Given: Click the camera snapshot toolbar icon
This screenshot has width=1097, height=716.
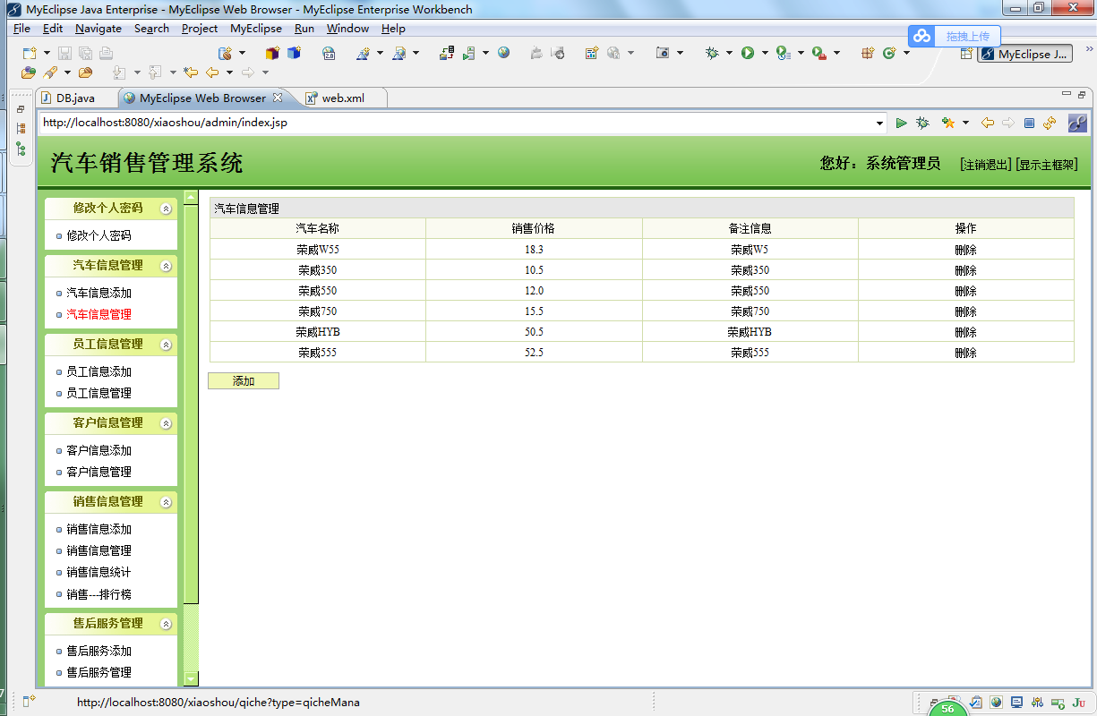Looking at the screenshot, I should click(663, 54).
